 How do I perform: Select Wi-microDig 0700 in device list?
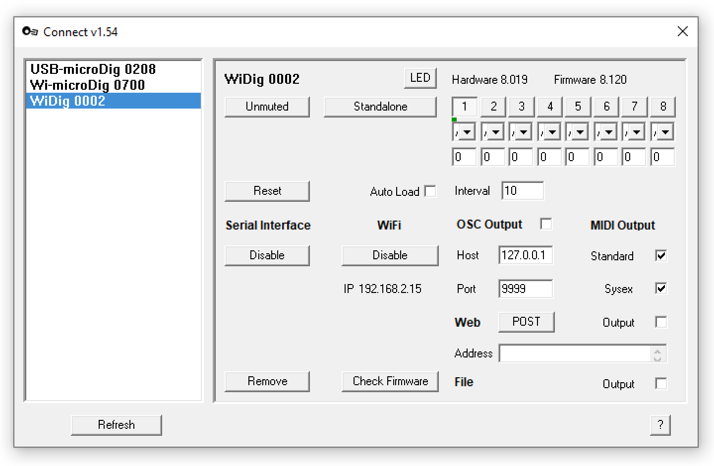tap(88, 85)
